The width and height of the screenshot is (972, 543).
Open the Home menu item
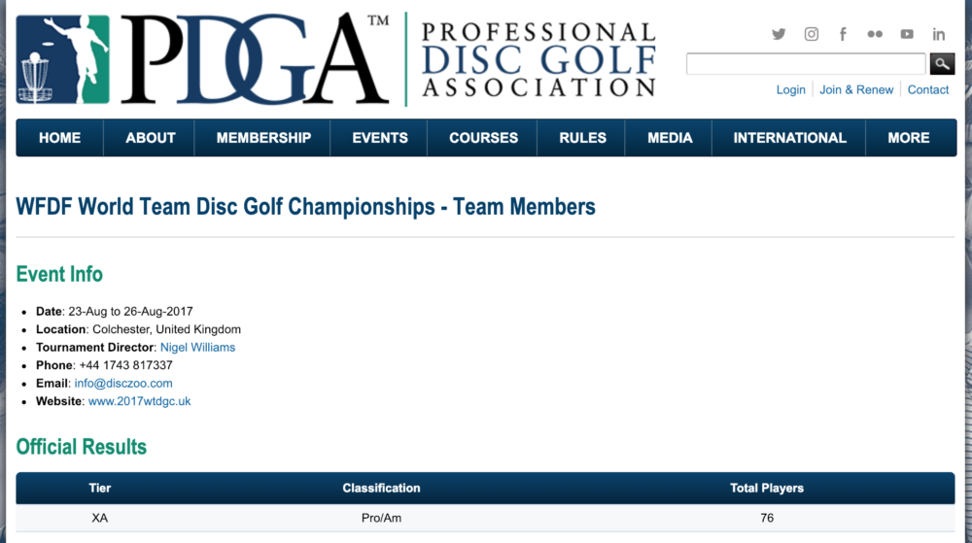pos(59,138)
